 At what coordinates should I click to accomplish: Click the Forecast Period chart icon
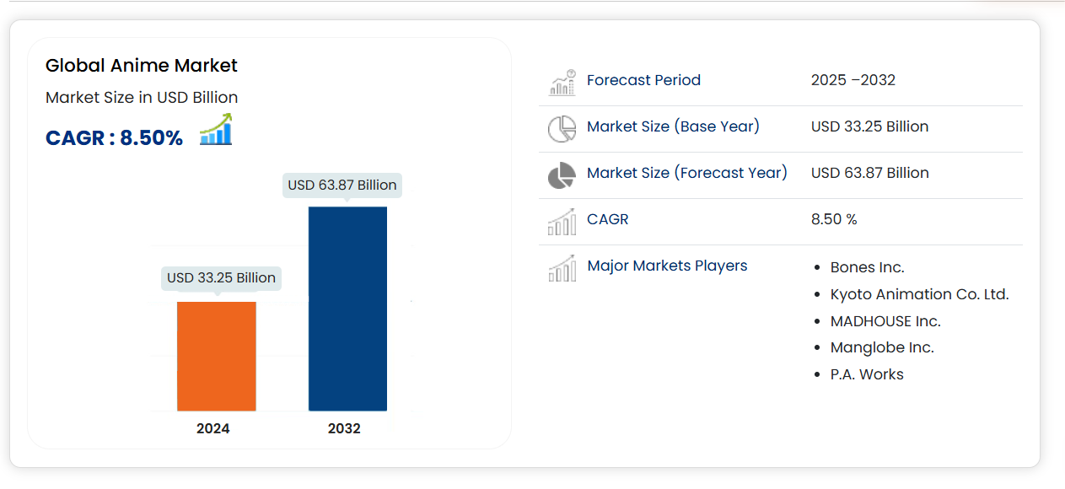point(562,82)
